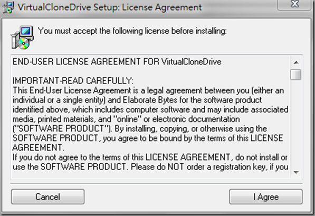This screenshot has width=315, height=216.
Task: Click scrollbar track below the thumb
Action: [295, 124]
